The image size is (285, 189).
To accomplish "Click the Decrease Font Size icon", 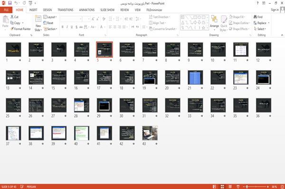I will [97, 19].
